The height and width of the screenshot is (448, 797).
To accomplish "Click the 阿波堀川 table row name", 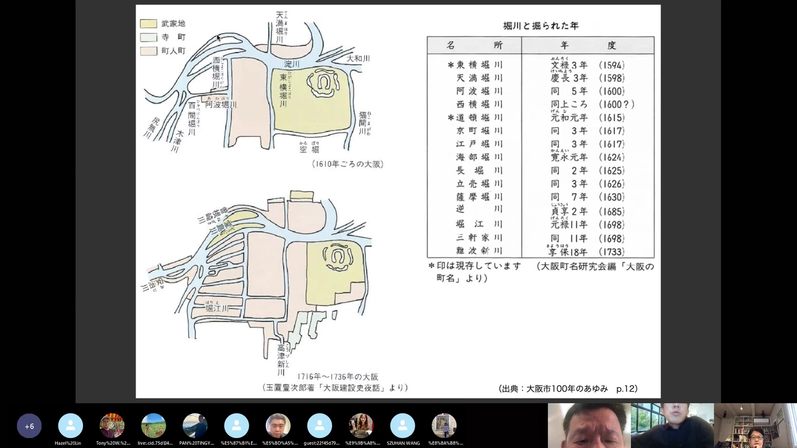I will [x=479, y=91].
